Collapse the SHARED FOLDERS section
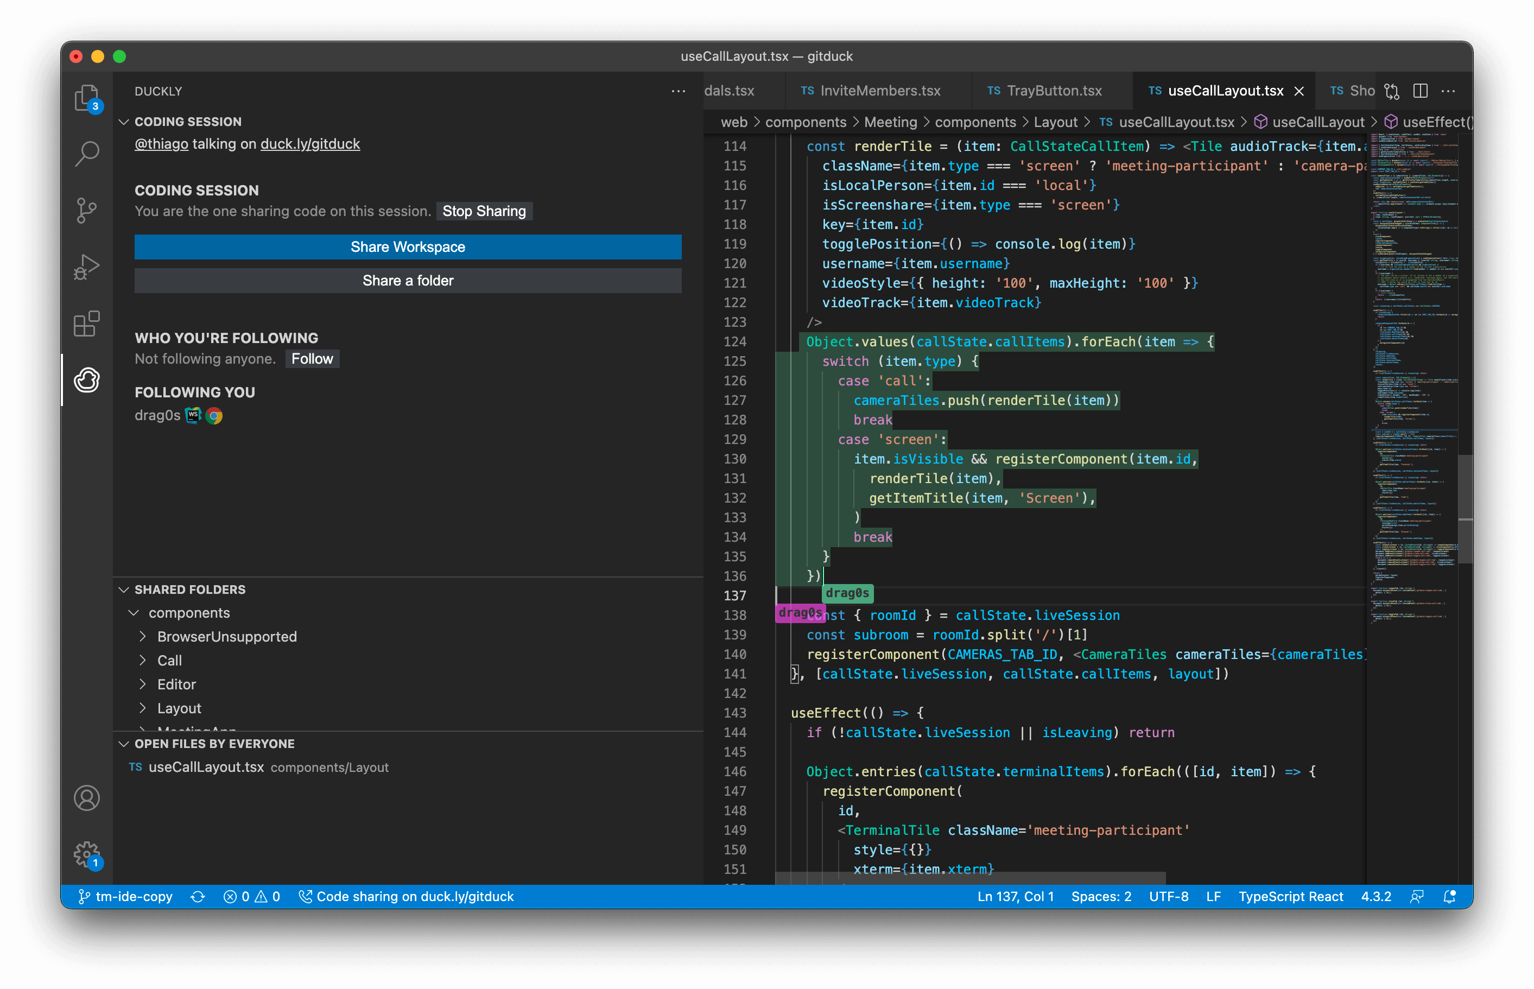 click(x=124, y=589)
